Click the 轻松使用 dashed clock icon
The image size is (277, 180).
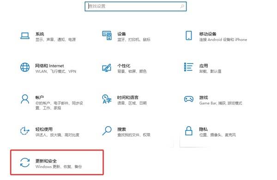(25, 131)
